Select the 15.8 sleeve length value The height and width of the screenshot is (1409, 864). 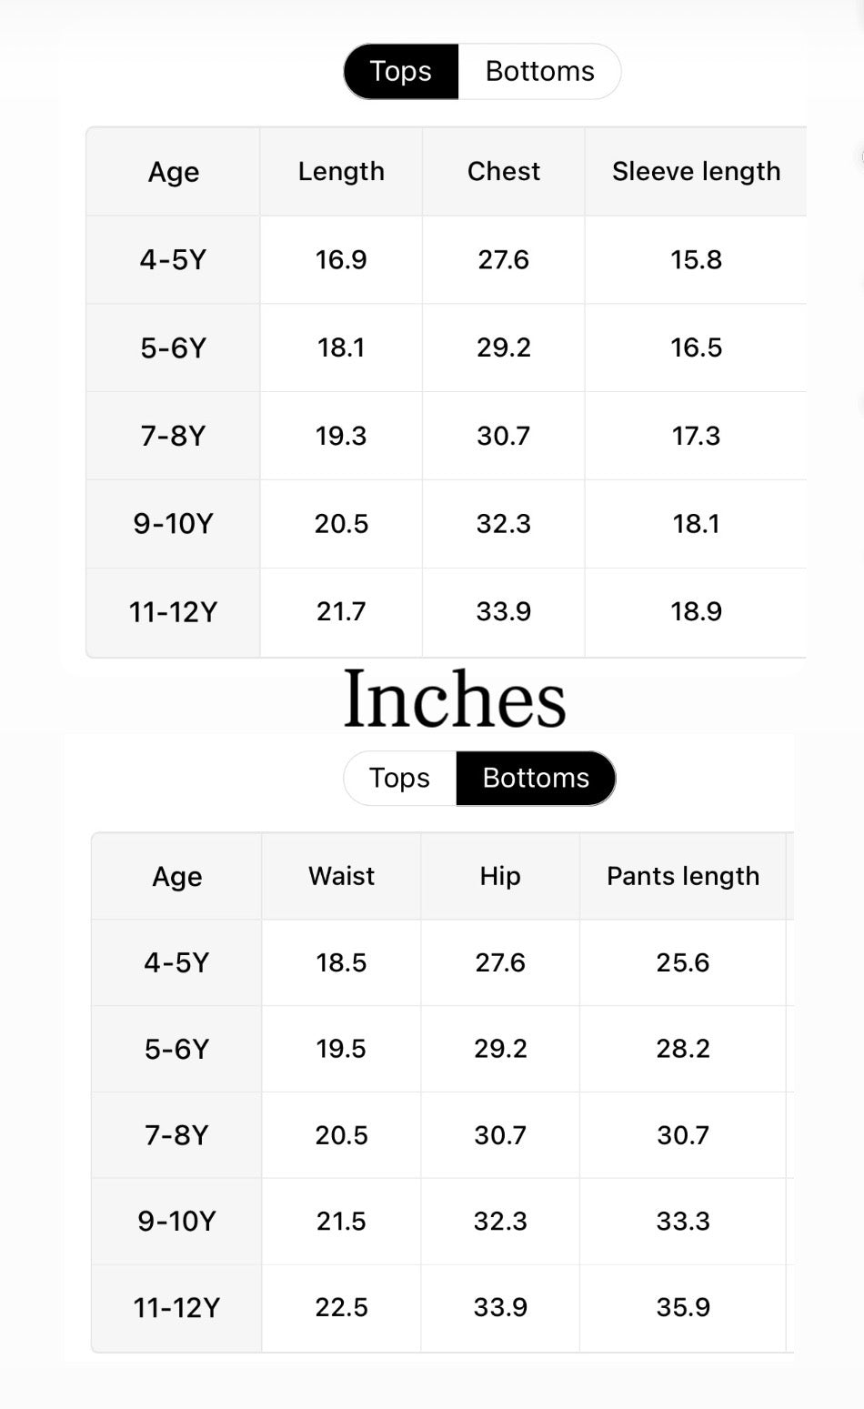(x=696, y=260)
